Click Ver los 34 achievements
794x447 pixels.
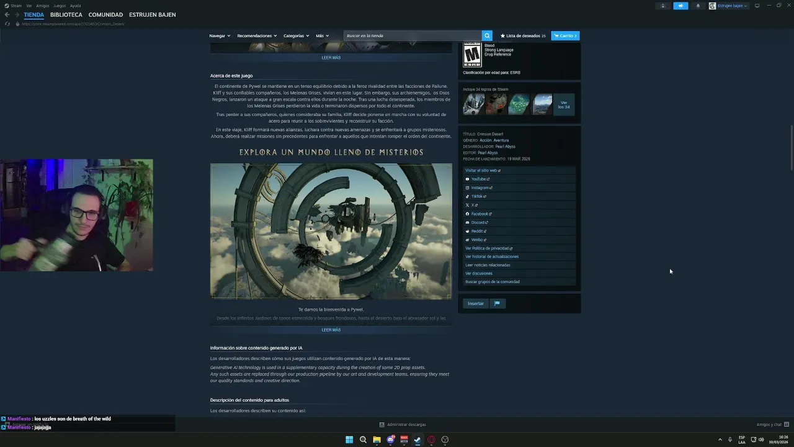564,105
